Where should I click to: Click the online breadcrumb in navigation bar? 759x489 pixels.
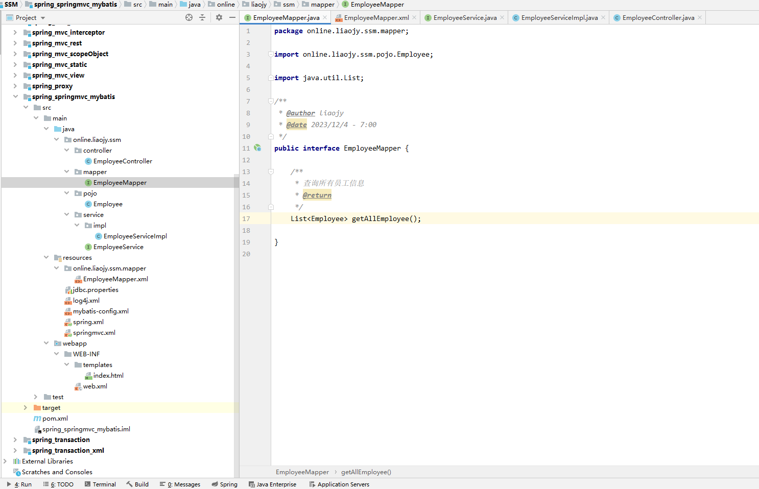click(226, 4)
